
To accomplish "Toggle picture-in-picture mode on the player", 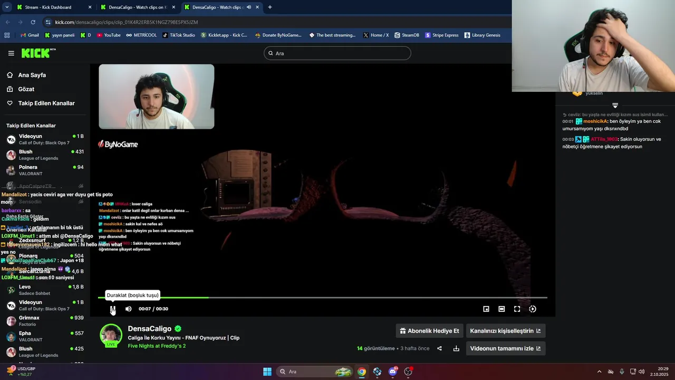I will point(486,309).
